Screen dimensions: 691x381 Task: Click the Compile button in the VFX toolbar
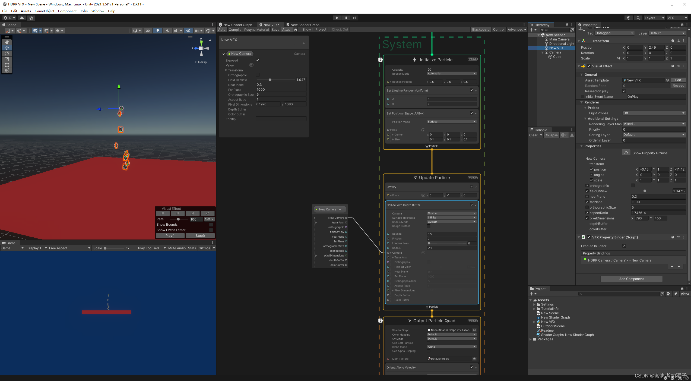click(235, 30)
